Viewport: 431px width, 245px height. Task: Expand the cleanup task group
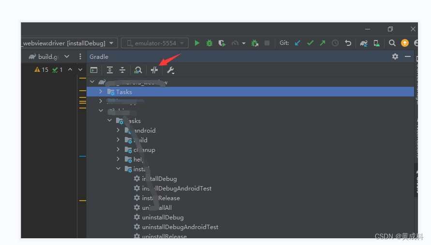pyautogui.click(x=118, y=150)
